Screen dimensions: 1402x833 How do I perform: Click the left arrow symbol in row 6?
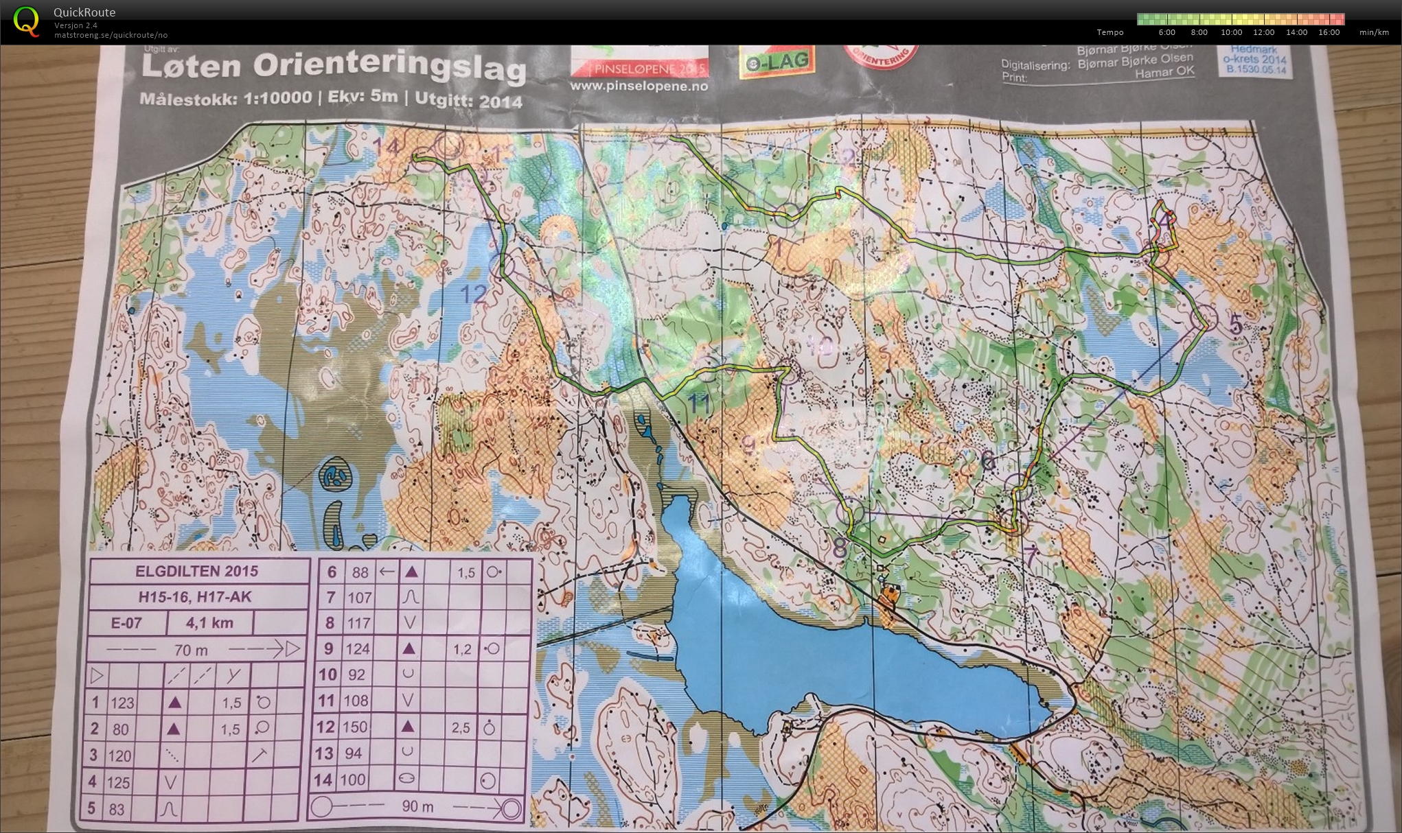tap(387, 571)
